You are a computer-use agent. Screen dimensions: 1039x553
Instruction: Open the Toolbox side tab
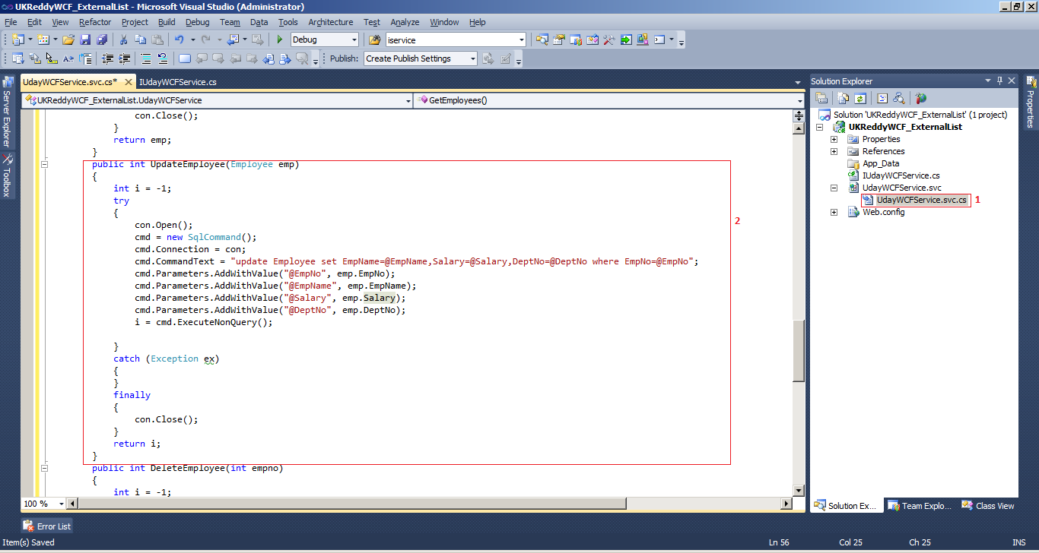tap(7, 175)
